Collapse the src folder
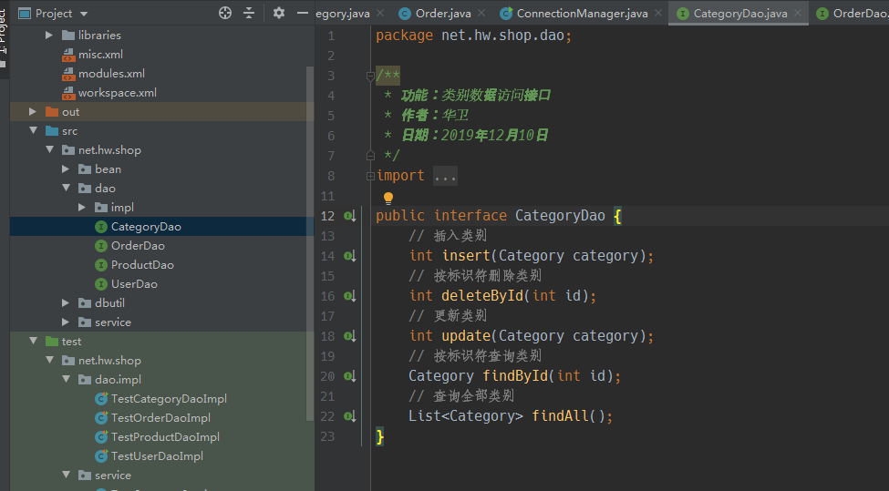 [33, 131]
